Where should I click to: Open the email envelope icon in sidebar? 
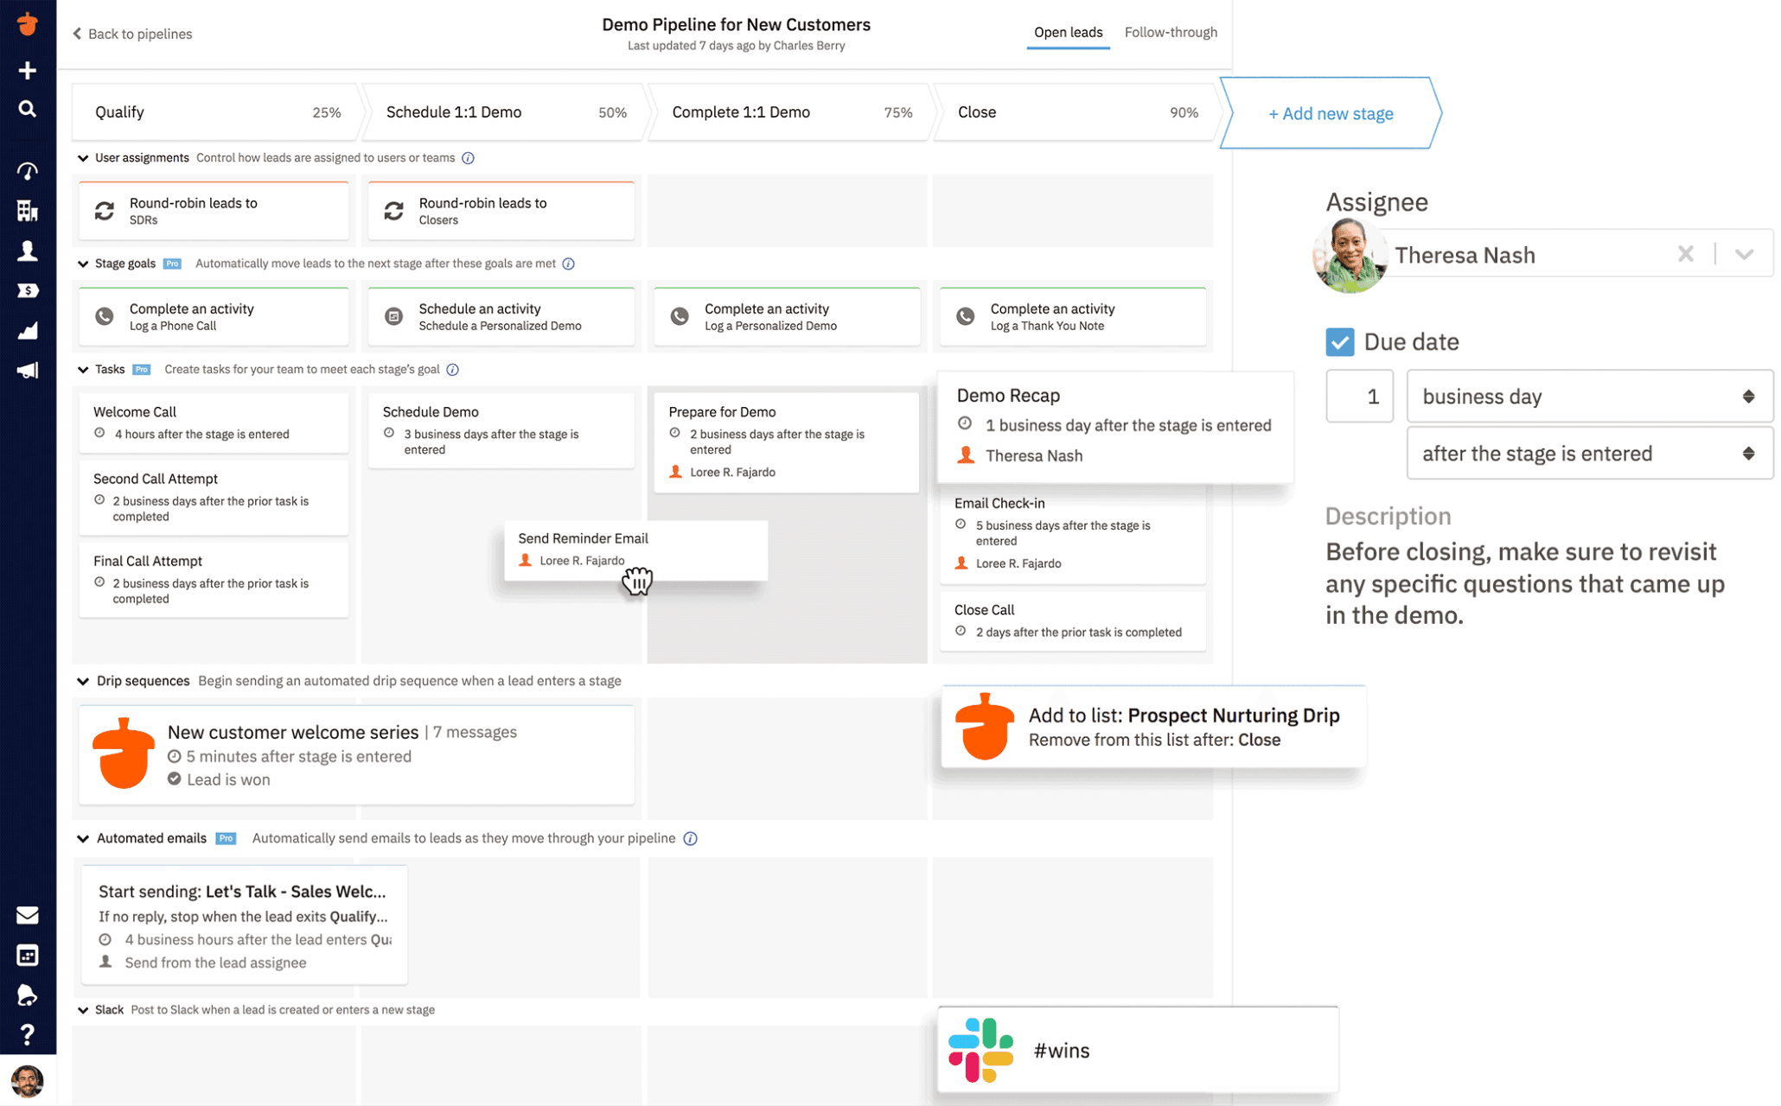27,914
